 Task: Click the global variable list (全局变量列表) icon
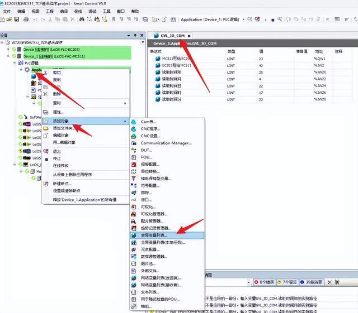134,235
